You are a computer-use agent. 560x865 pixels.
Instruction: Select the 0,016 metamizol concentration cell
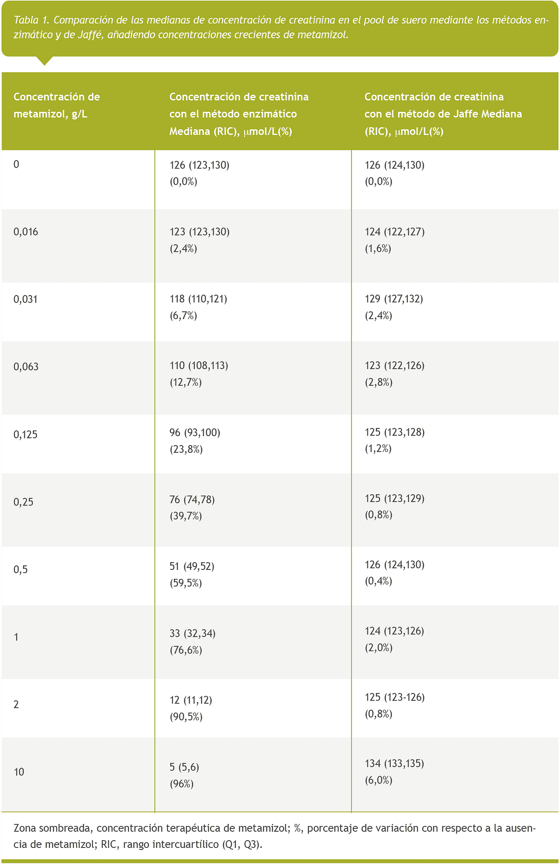(x=26, y=232)
